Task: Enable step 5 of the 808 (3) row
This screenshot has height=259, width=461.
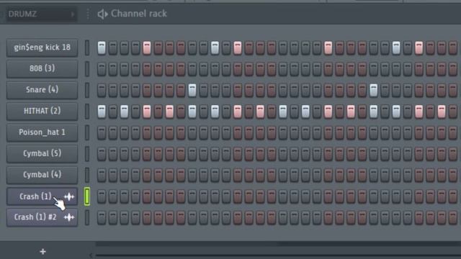Action: point(147,69)
